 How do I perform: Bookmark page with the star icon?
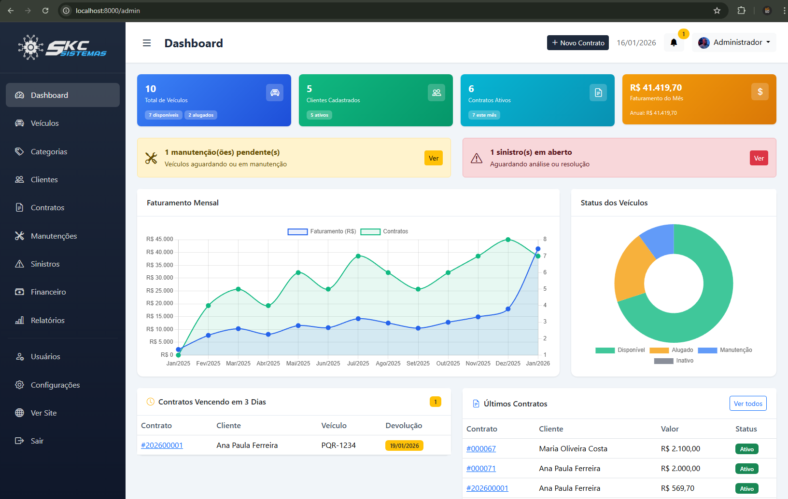click(717, 11)
